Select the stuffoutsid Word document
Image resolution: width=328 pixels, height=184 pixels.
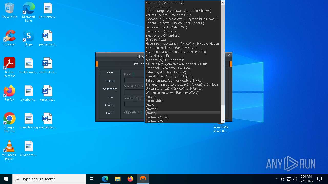[x=48, y=66]
